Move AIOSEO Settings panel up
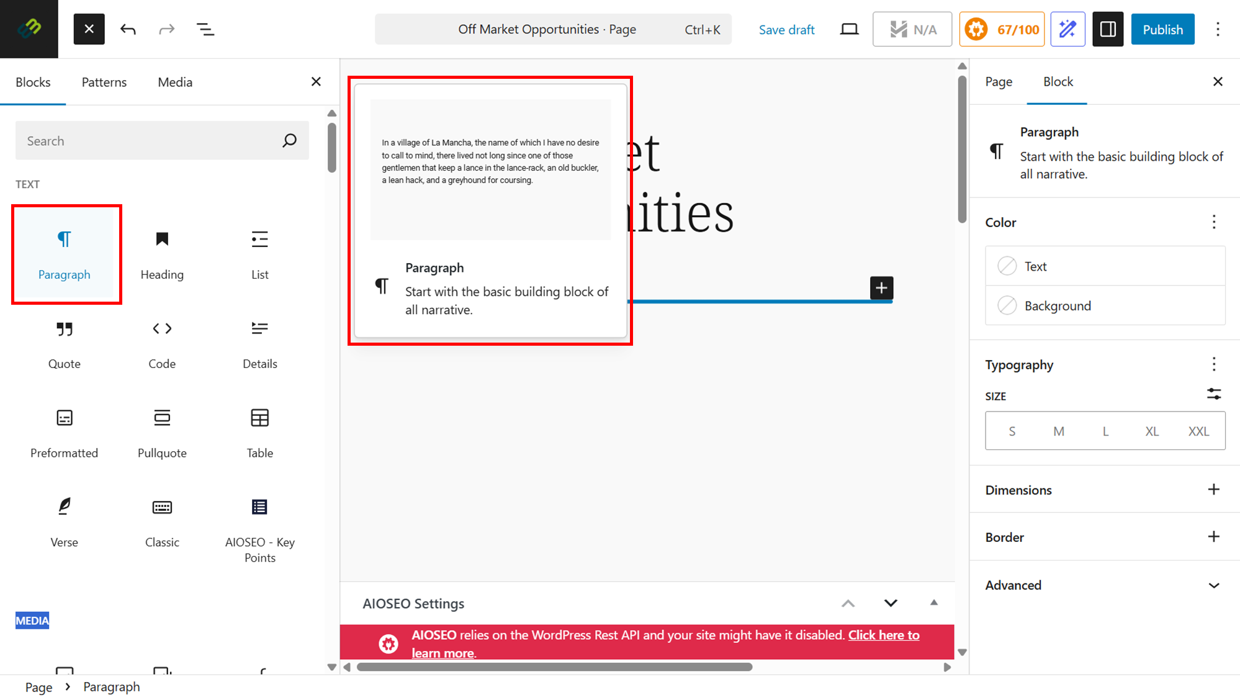The height and width of the screenshot is (697, 1240). 848,603
